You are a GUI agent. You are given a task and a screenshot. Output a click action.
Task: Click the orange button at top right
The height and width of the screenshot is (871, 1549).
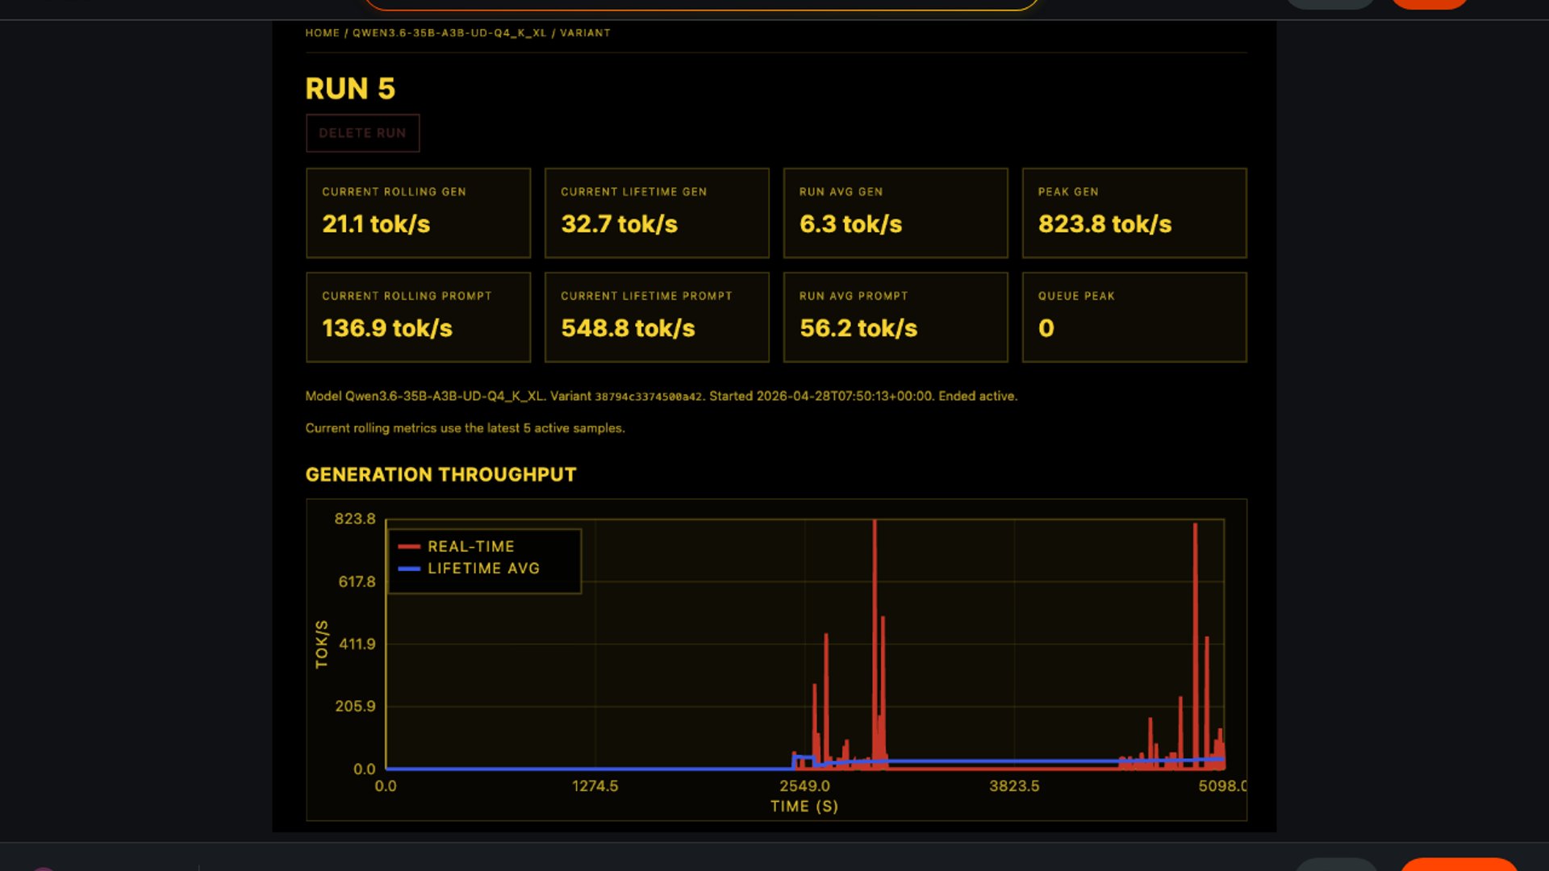point(1430,3)
